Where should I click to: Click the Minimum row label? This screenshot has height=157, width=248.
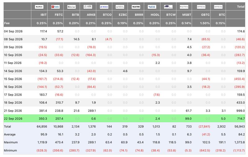11,150
